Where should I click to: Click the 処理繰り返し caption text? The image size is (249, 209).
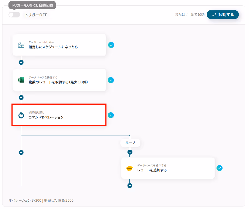point(36,113)
